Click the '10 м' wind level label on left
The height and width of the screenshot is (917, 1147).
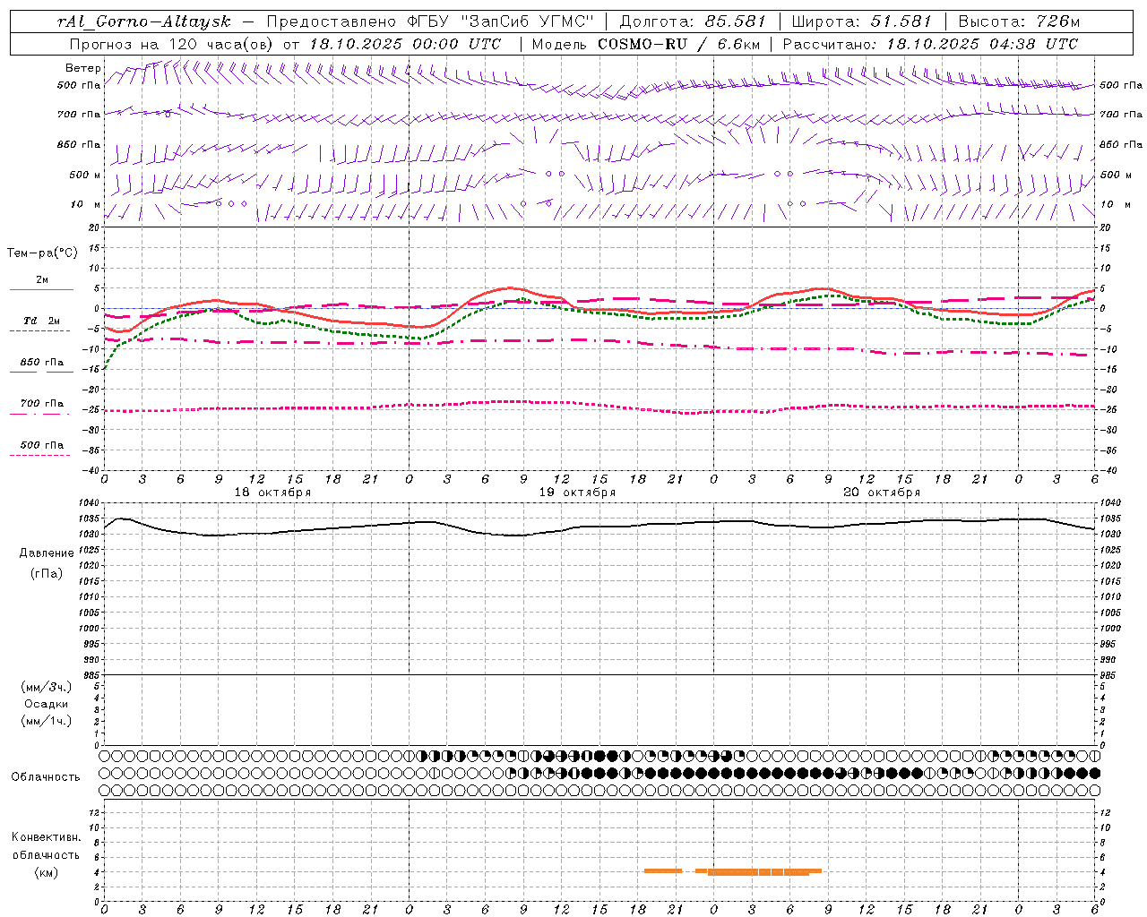(85, 204)
